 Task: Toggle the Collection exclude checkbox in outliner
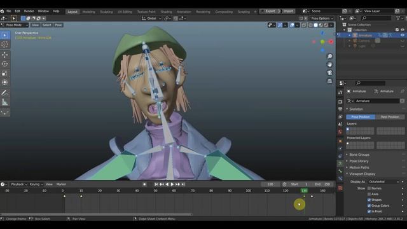click(397, 30)
